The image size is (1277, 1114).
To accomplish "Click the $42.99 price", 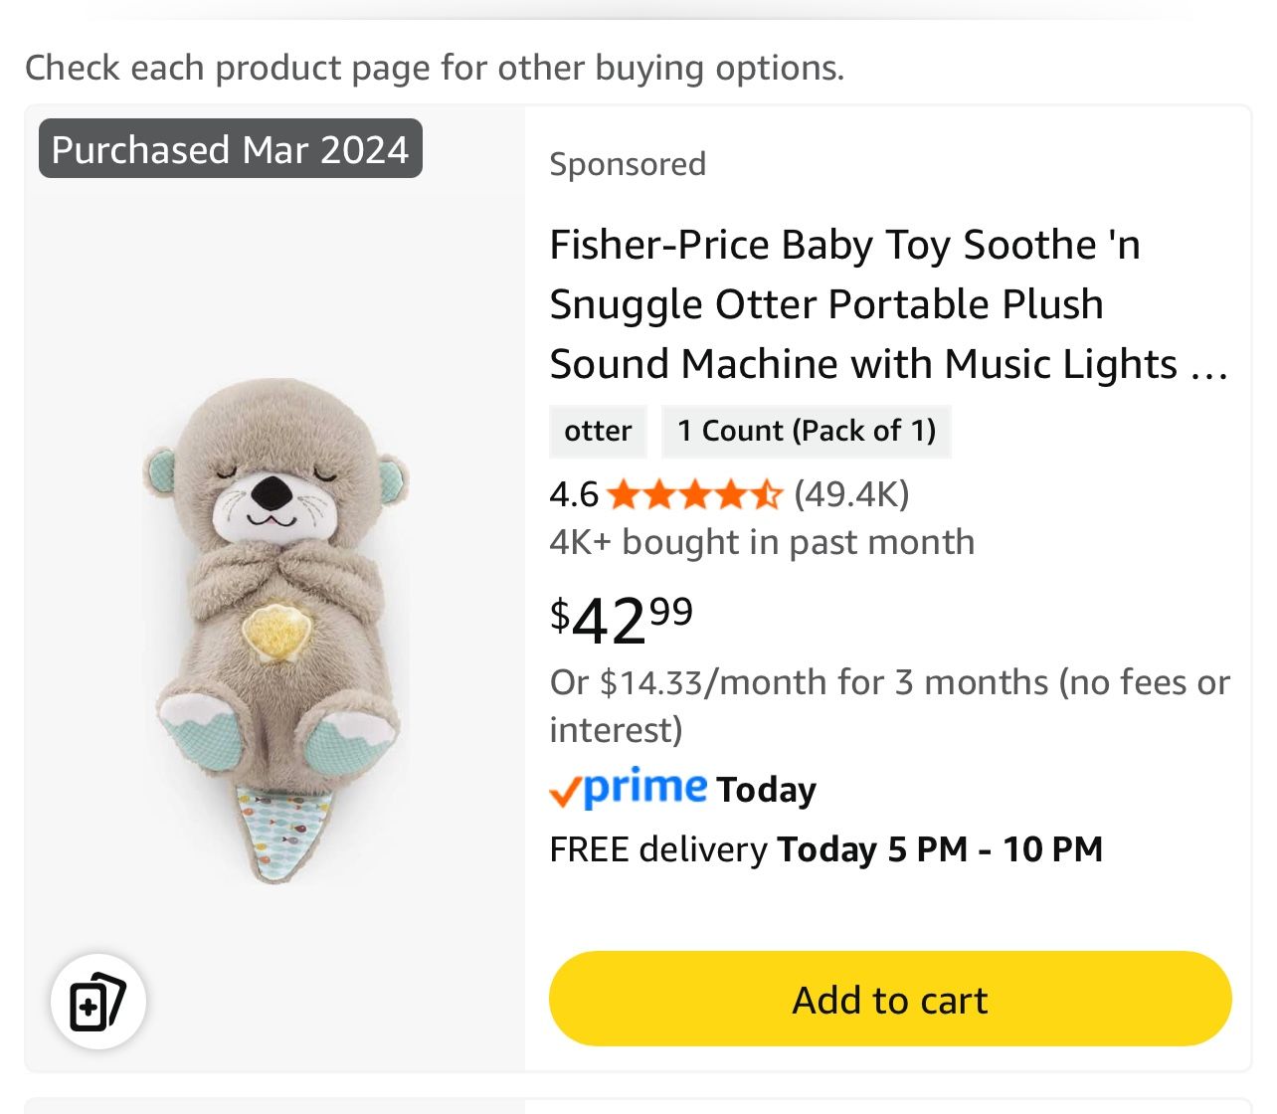I will coord(622,620).
